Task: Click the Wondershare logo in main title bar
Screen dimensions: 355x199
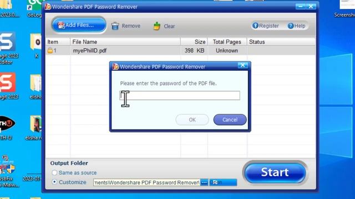Action: pyautogui.click(x=48, y=7)
